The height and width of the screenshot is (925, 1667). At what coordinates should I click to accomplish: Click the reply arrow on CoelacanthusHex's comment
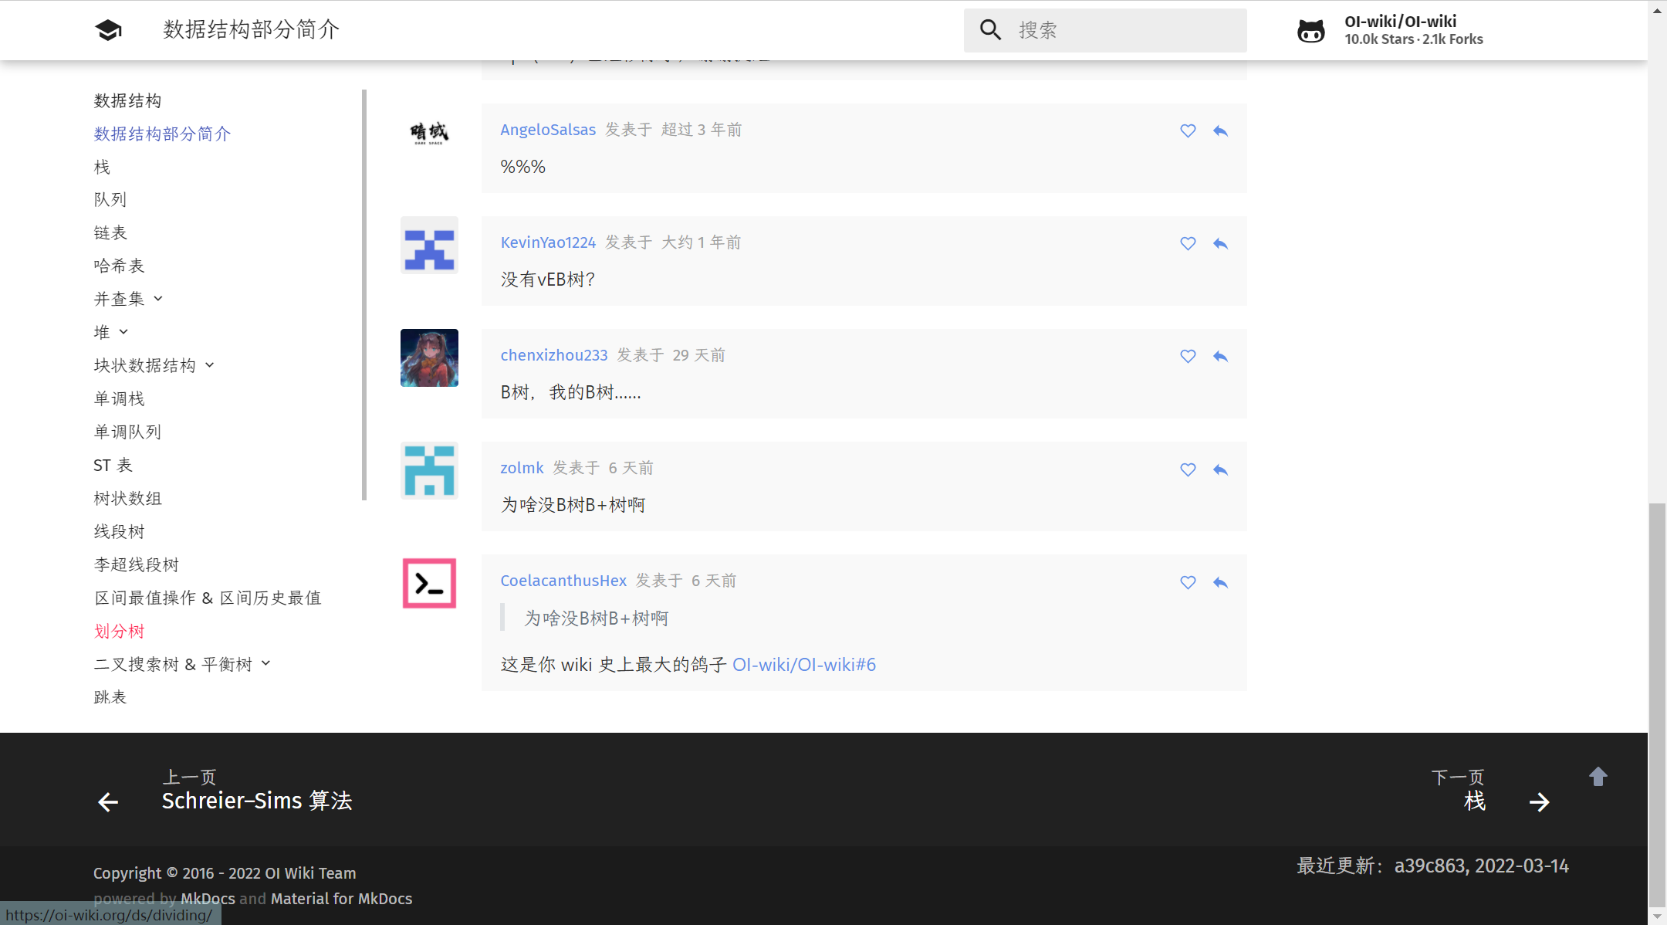tap(1220, 583)
